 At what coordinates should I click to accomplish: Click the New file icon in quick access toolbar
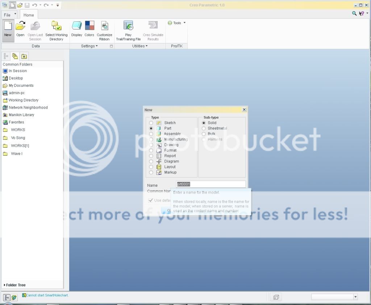(x=12, y=5)
